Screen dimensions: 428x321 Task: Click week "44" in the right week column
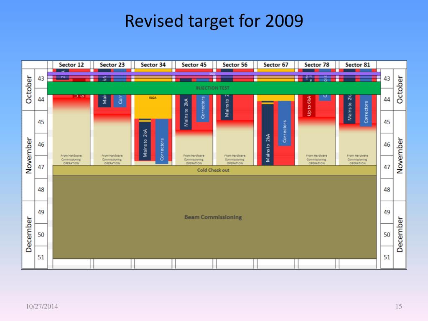pyautogui.click(x=387, y=99)
